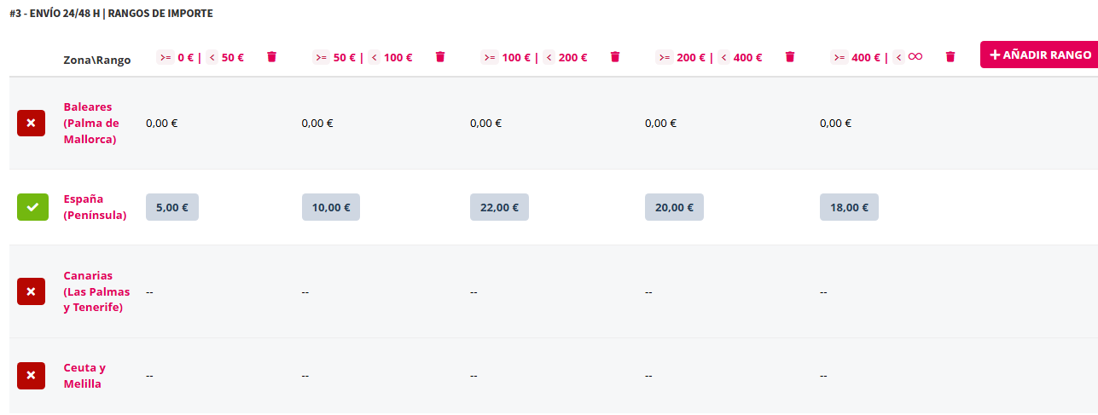Edit the infinity upper limit of last range
The image size is (1098, 415).
pos(915,57)
